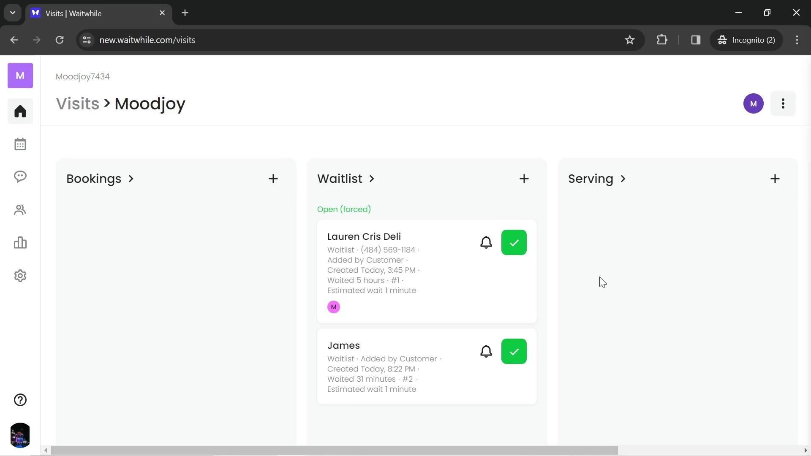Screen dimensions: 811x456
Task: Mark Lauren Cris Deli as served
Action: click(x=514, y=242)
